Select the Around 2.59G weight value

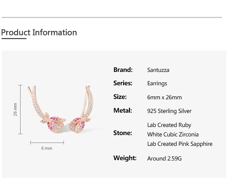tap(164, 159)
